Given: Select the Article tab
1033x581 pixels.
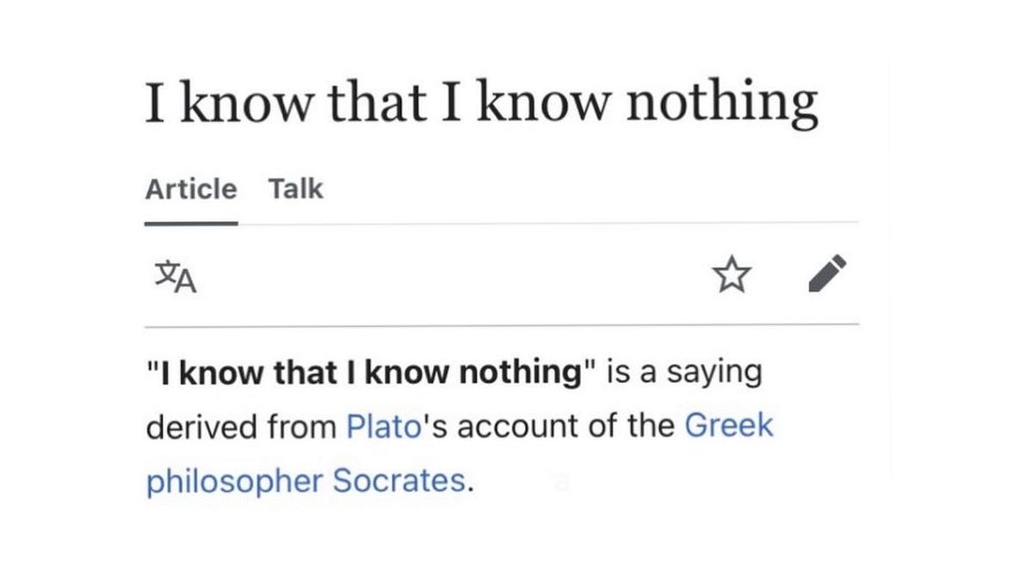Looking at the screenshot, I should point(190,189).
